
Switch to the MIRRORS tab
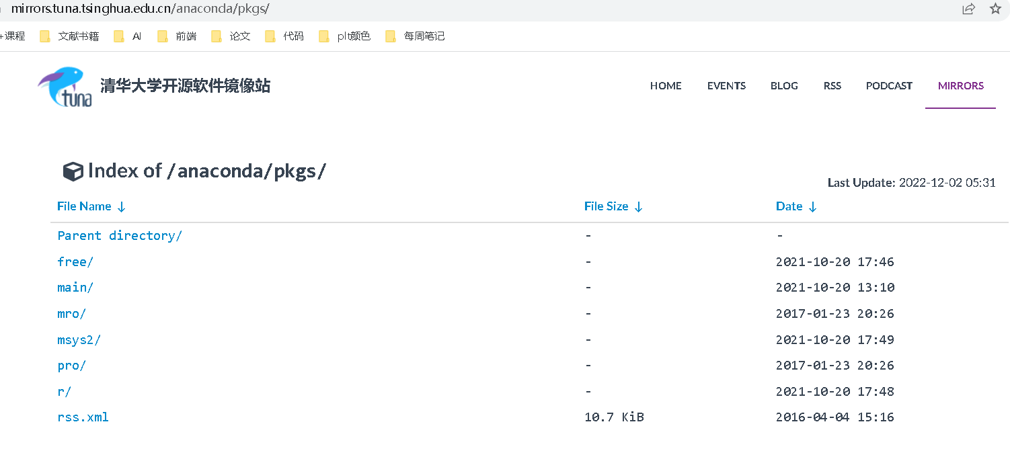pyautogui.click(x=960, y=86)
